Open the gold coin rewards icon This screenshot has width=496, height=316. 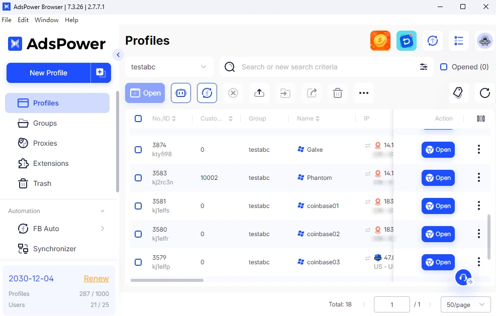[x=380, y=41]
